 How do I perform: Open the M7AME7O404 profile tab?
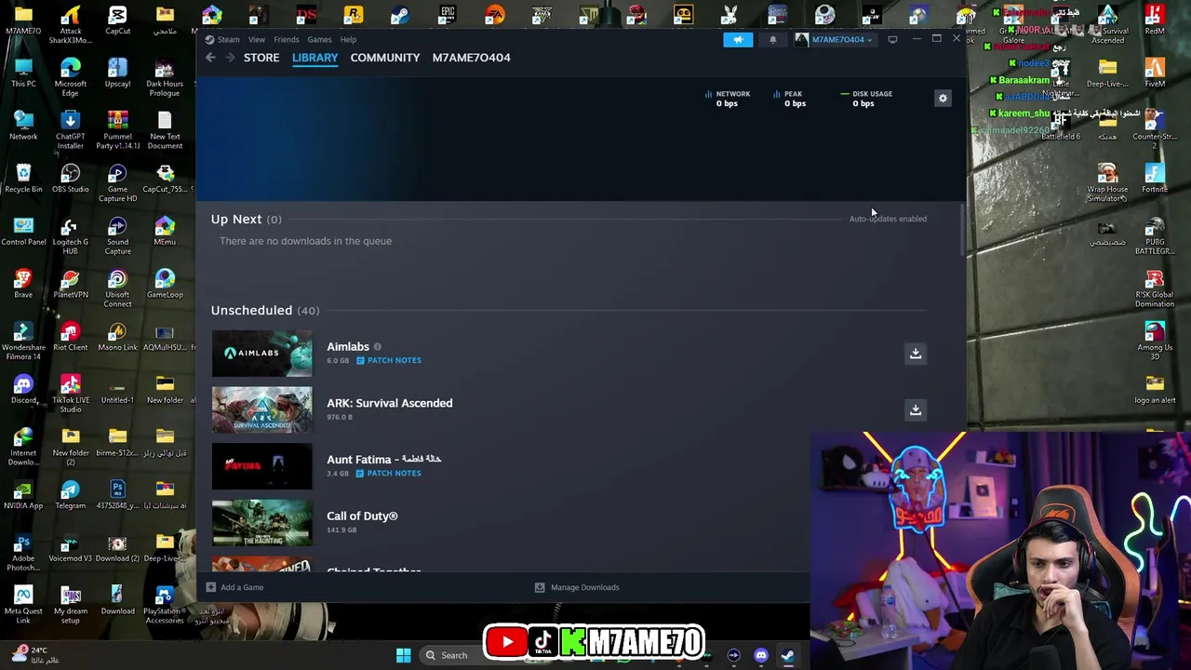471,58
